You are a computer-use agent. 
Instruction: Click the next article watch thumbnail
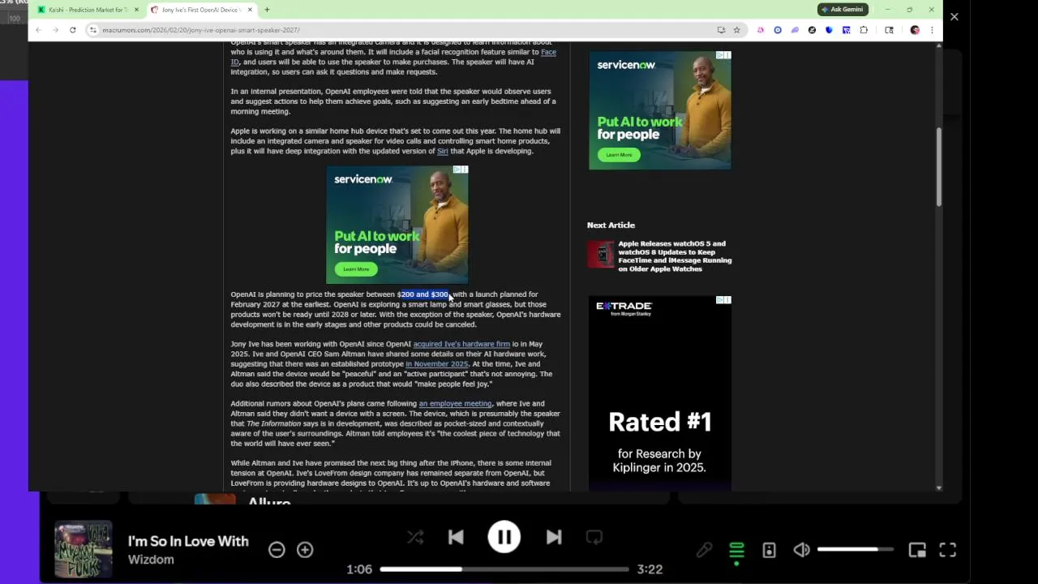(601, 254)
